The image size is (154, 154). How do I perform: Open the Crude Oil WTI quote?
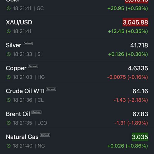click(77, 95)
